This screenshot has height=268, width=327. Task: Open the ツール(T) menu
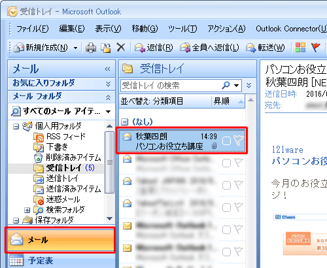pyautogui.click(x=182, y=29)
